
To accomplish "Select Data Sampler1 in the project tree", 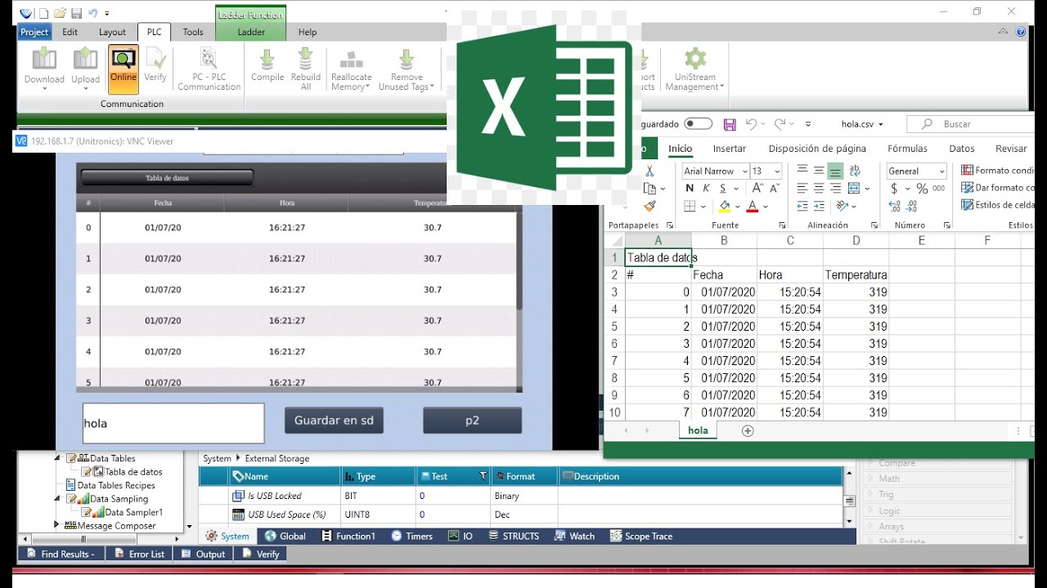I will (x=133, y=512).
